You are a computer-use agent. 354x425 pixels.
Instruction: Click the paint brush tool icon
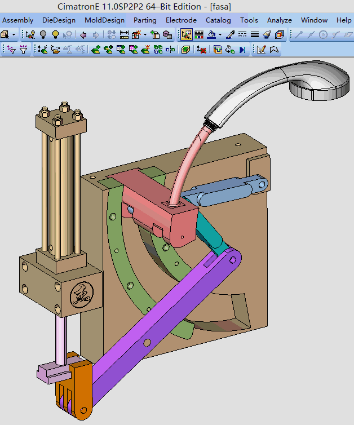click(x=267, y=35)
